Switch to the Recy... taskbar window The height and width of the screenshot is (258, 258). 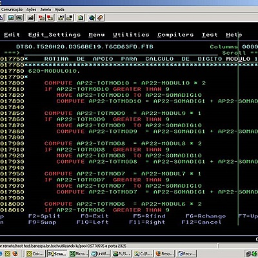[186, 254]
